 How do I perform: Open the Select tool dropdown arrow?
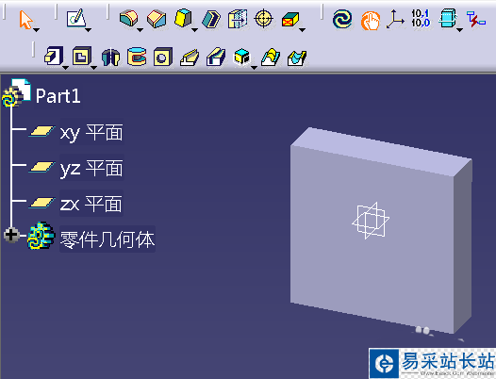(37, 30)
